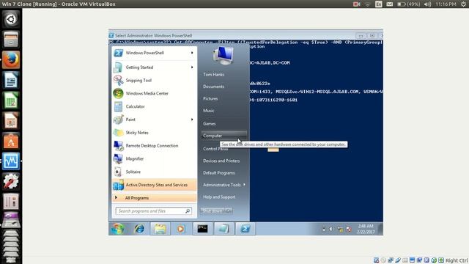Click Active Directory Sites and Services icon

118,185
